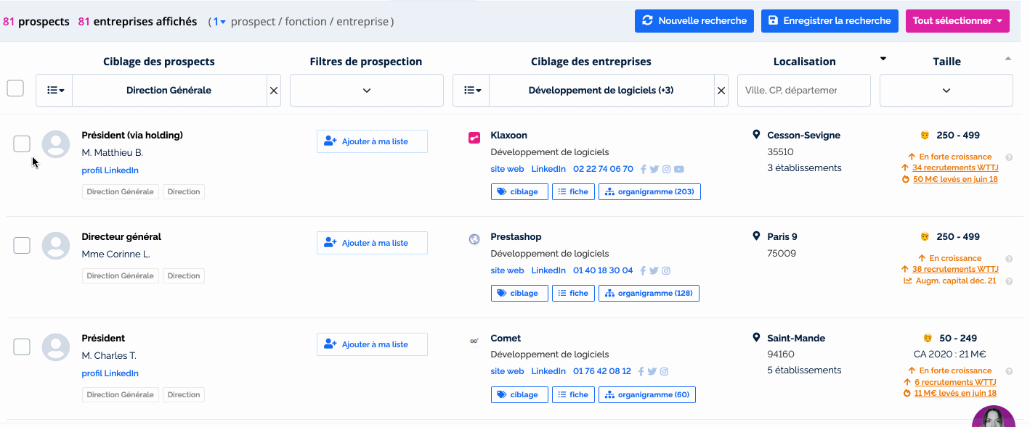The image size is (1030, 427).
Task: Open Klaxoon's ciblage tag button
Action: 519,192
